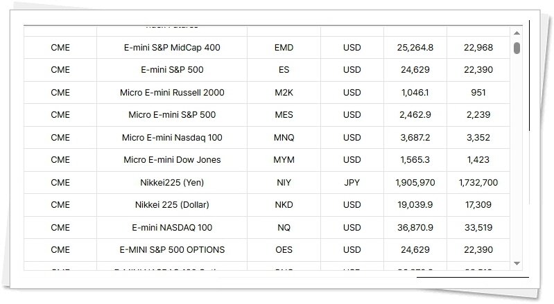Image resolution: width=554 pixels, height=304 pixels.
Task: Select the Micro E-mini Dow Jones cell
Action: [172, 160]
